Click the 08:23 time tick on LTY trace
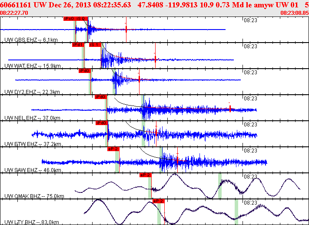The image size is (309, 225). (250, 202)
